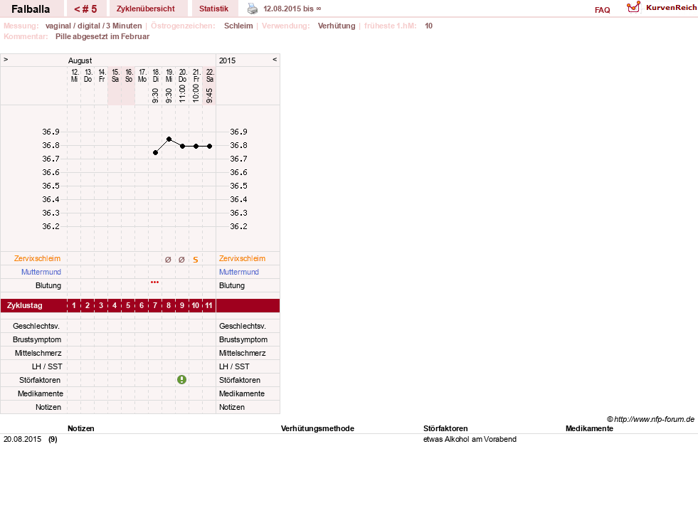
Task: Click the '12.08.2015 bis ∞' date range
Action: [x=292, y=9]
